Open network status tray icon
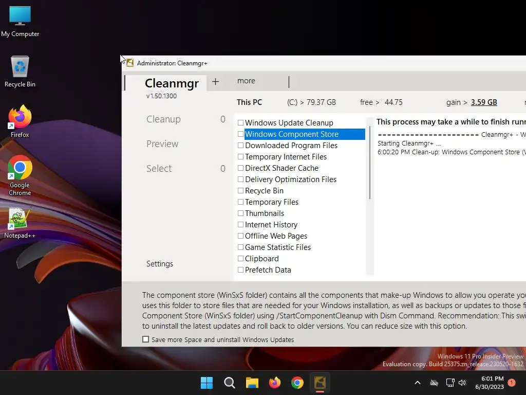Image resolution: width=526 pixels, height=395 pixels. [450, 383]
